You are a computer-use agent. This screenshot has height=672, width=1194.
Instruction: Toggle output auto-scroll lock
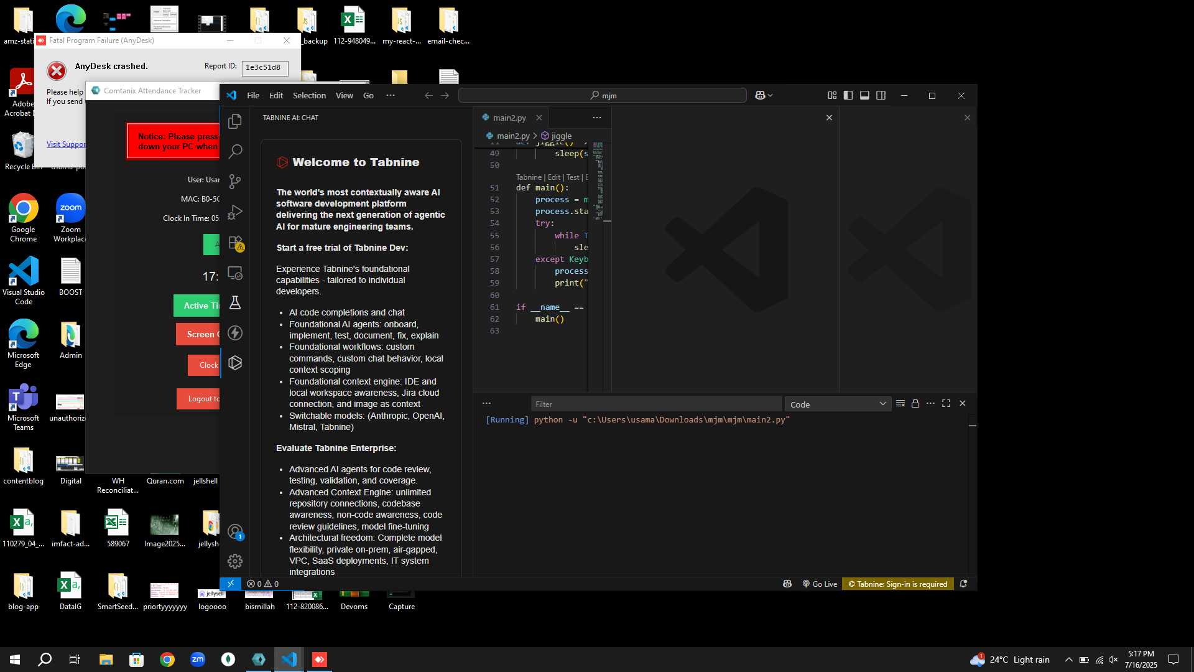(915, 403)
